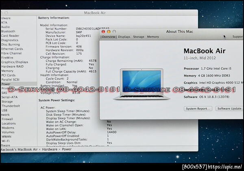The width and height of the screenshot is (244, 171).
Task: Click the Condition value Normal
Action: pos(72,82)
